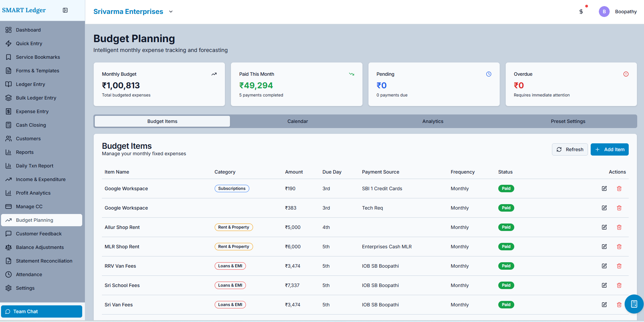Click the Subscriptions category badge
Image resolution: width=644 pixels, height=322 pixels.
coord(232,189)
